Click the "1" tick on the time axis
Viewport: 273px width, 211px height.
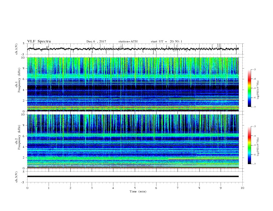[x=49, y=188]
